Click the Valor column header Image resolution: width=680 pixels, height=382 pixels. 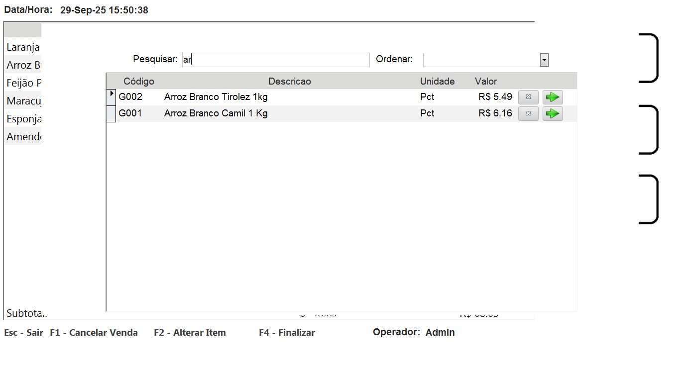point(485,81)
